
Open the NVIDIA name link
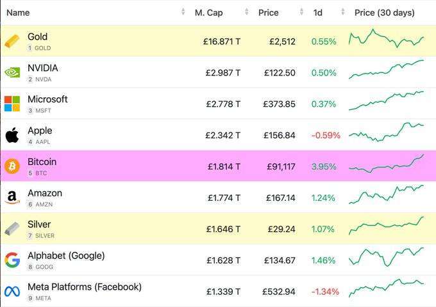point(43,68)
